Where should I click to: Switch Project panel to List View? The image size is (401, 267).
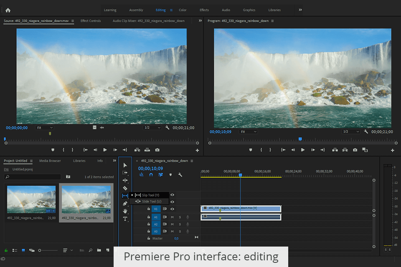15,250
